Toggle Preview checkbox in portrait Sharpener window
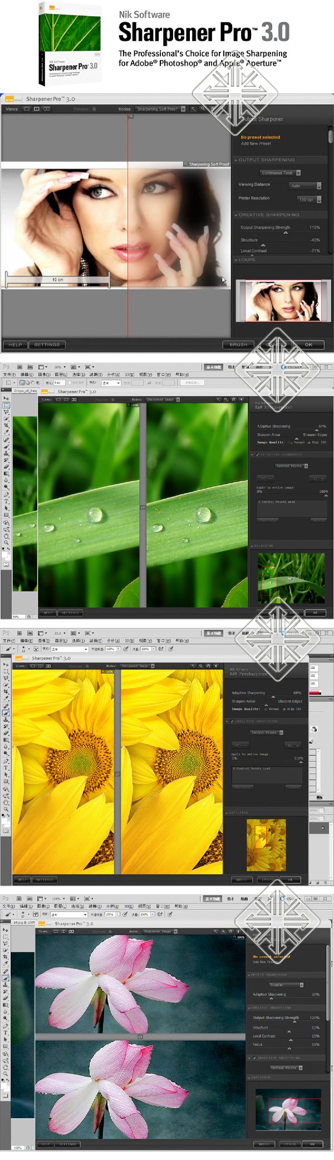The height and width of the screenshot is (1160, 334). pos(94,109)
